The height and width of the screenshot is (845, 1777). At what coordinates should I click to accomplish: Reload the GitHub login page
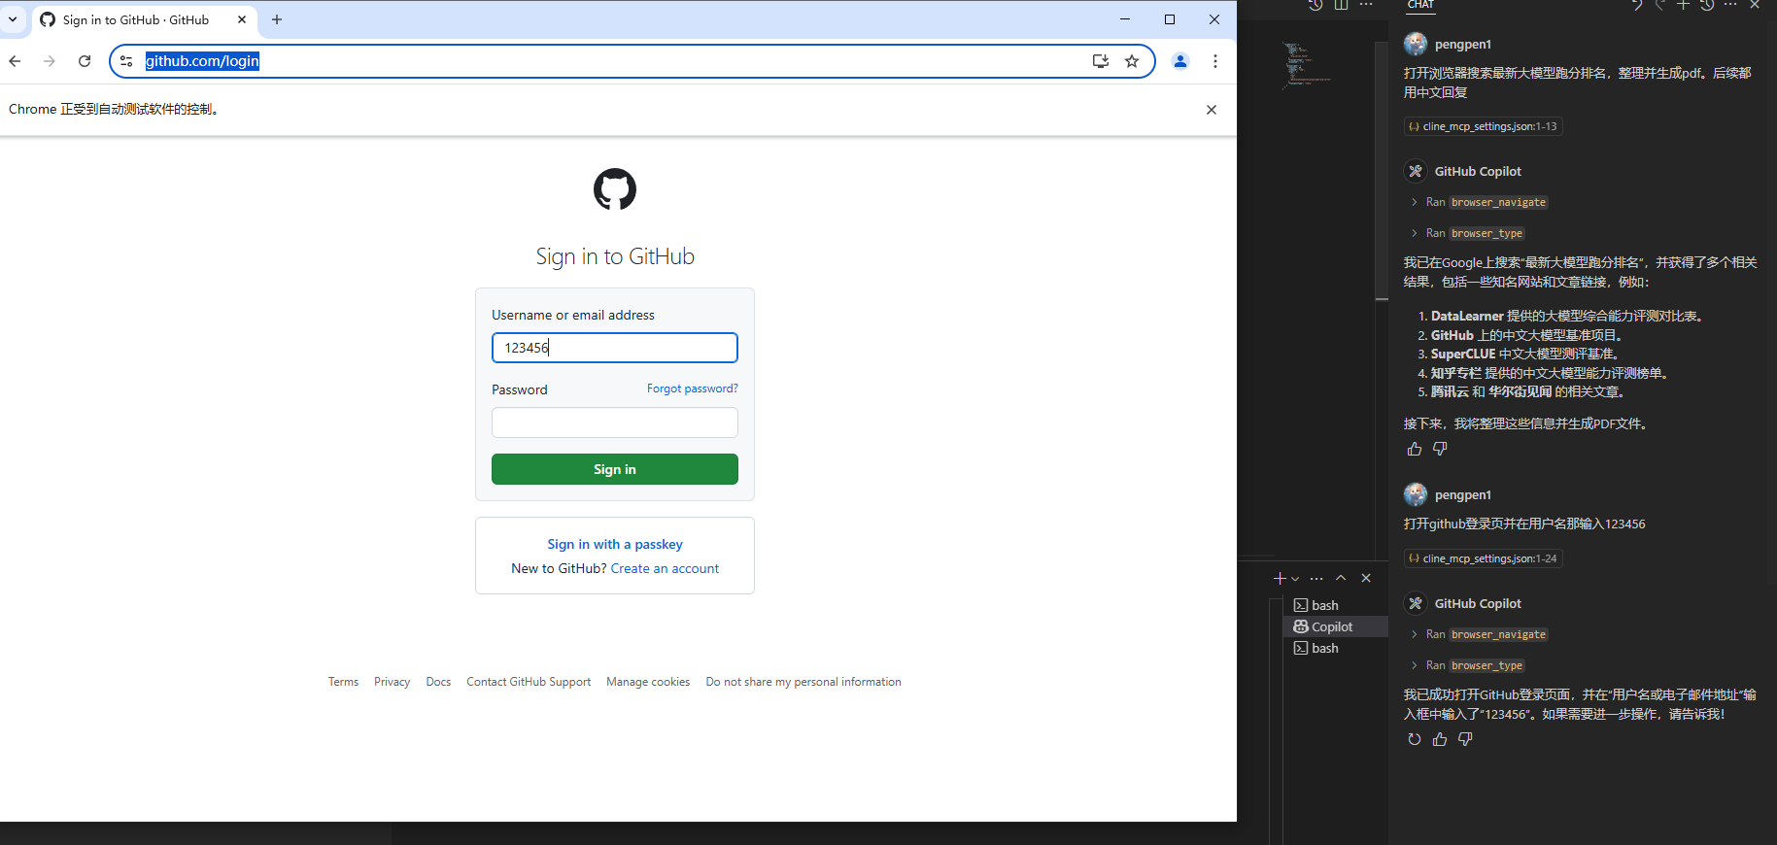pos(85,61)
